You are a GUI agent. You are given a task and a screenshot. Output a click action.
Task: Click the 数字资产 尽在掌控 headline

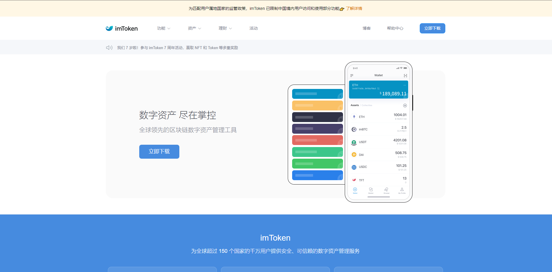(178, 115)
